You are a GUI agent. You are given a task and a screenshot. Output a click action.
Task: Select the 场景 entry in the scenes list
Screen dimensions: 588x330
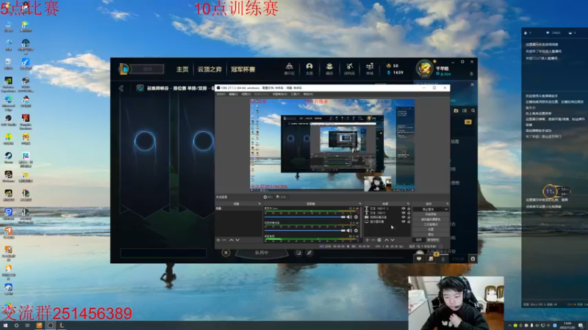click(238, 208)
